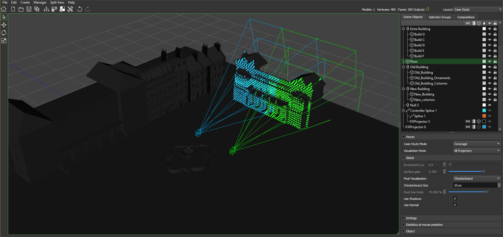The width and height of the screenshot is (503, 237).
Task: Hide the Floor object using its eye icon
Action: (x=490, y=61)
